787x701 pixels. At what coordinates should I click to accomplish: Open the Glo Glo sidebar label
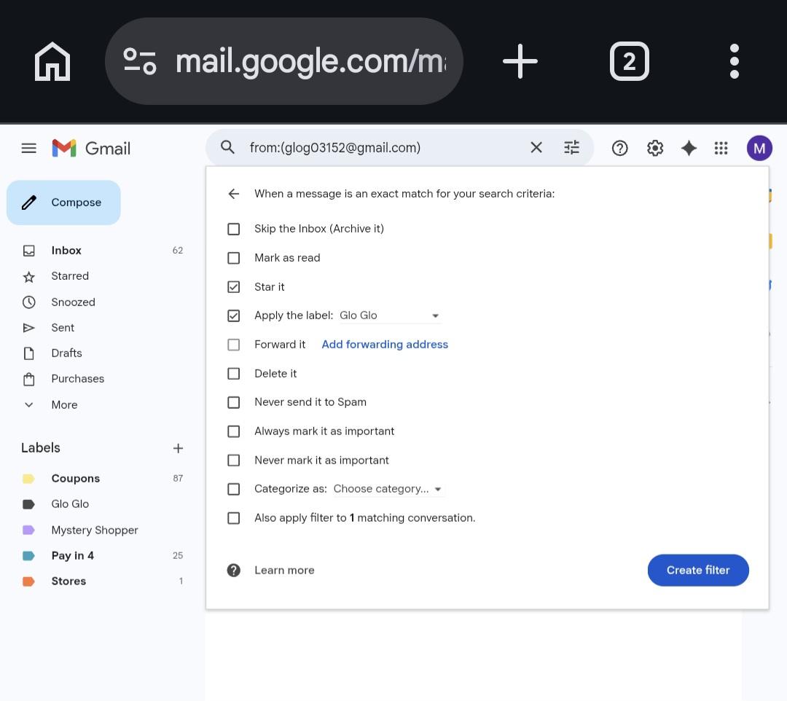coord(70,504)
